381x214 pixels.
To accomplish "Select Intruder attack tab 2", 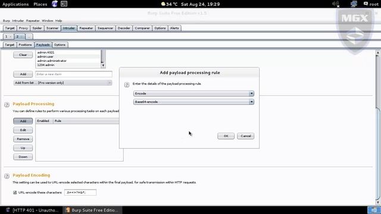I will click(19, 37).
